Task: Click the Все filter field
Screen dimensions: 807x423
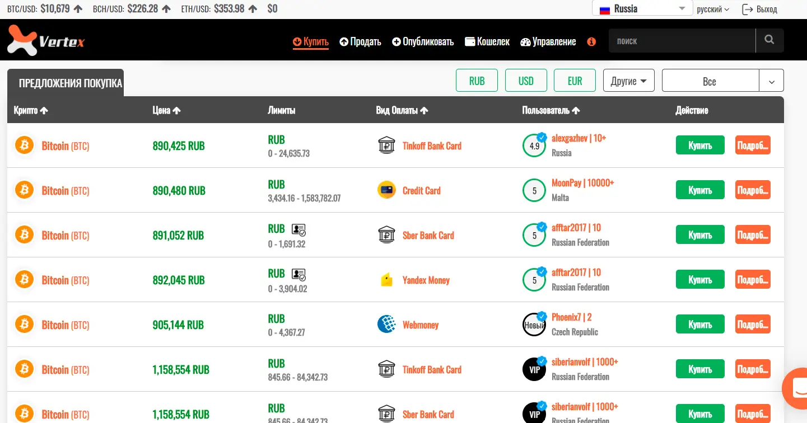Action: pyautogui.click(x=710, y=81)
